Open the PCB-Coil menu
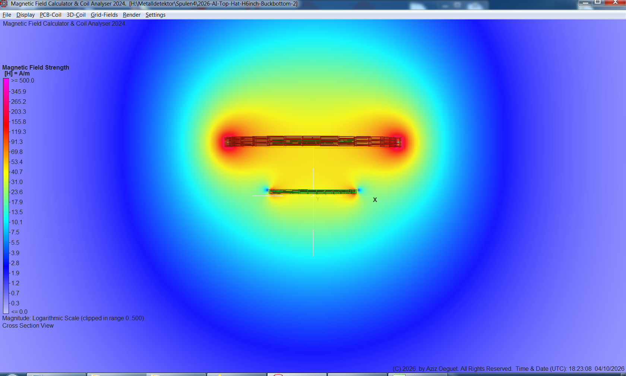Image resolution: width=626 pixels, height=376 pixels. (50, 15)
